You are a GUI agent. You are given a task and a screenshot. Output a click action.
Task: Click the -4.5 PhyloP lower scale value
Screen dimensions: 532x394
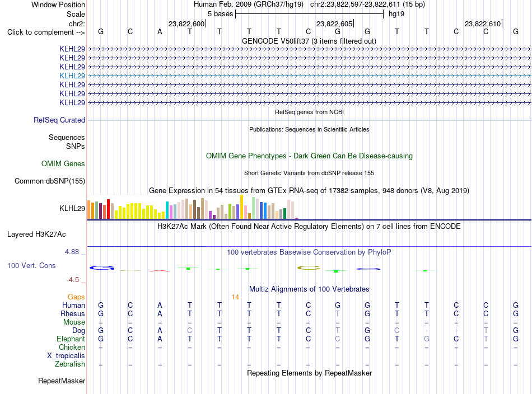coord(73,280)
